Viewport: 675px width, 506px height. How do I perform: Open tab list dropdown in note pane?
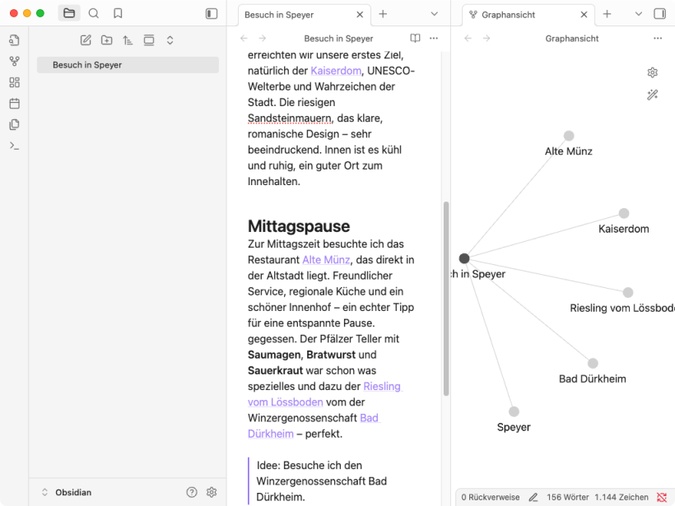(x=435, y=14)
